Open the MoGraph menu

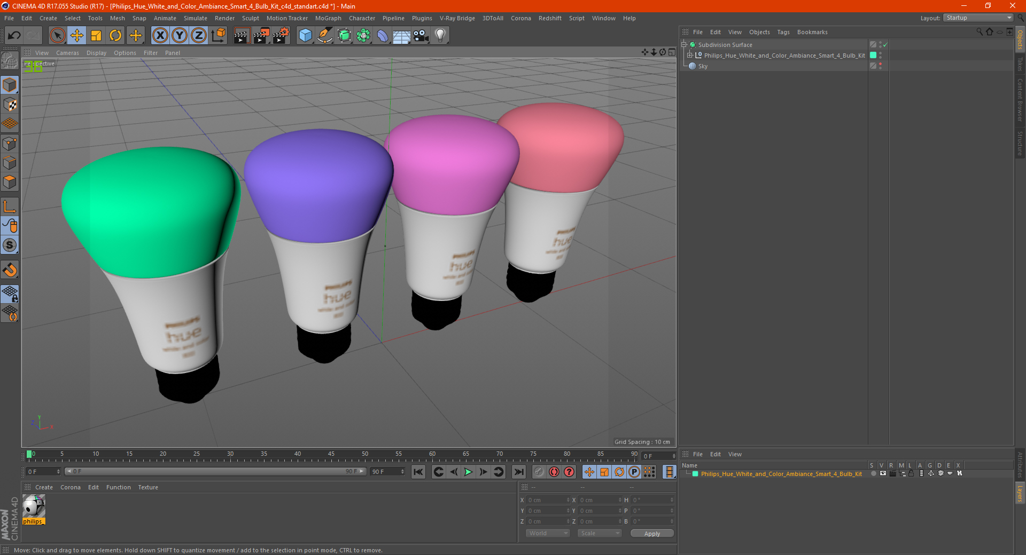pyautogui.click(x=328, y=18)
